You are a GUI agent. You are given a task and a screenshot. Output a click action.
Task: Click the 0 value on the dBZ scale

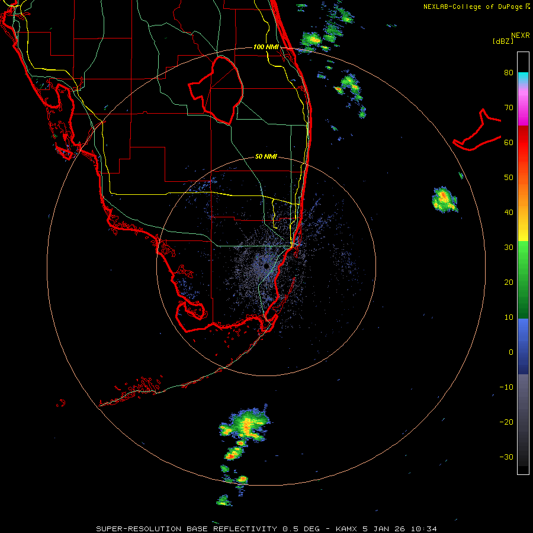[511, 352]
